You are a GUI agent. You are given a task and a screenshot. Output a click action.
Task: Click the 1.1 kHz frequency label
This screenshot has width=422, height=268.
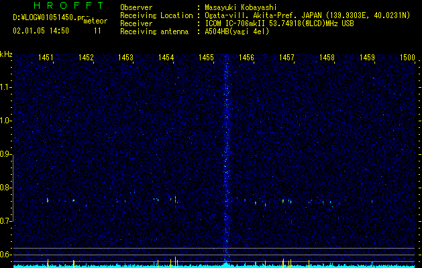[x=6, y=87]
